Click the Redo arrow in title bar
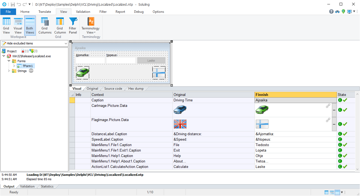360x196 pixels. (x=24, y=4)
